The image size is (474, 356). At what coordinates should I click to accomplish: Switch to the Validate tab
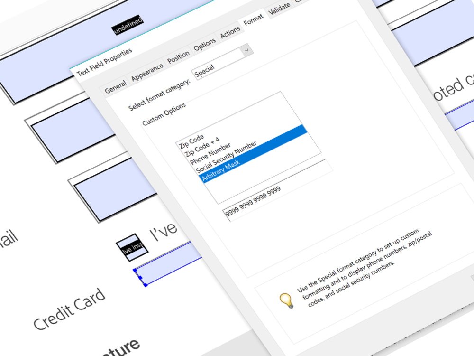click(279, 9)
